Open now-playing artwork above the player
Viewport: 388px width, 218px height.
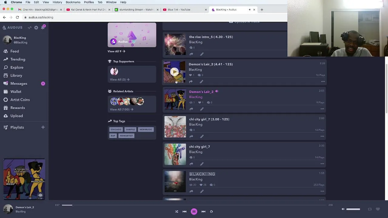24,179
